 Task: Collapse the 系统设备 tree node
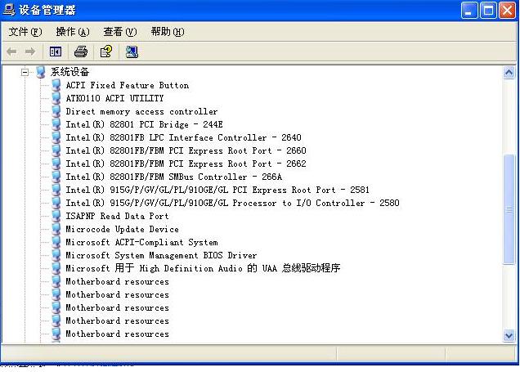[x=25, y=72]
